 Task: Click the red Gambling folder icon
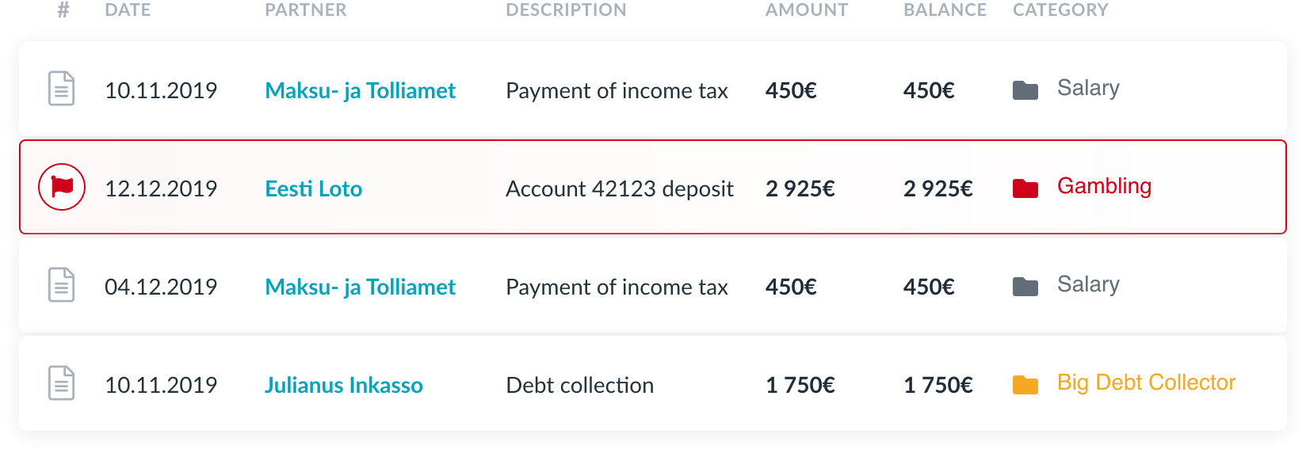(1025, 188)
